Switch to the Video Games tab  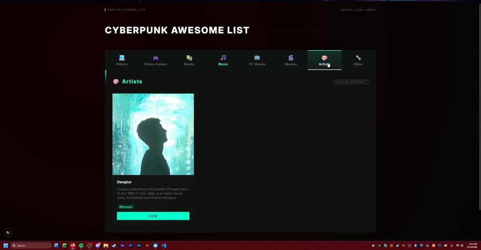pyautogui.click(x=155, y=60)
